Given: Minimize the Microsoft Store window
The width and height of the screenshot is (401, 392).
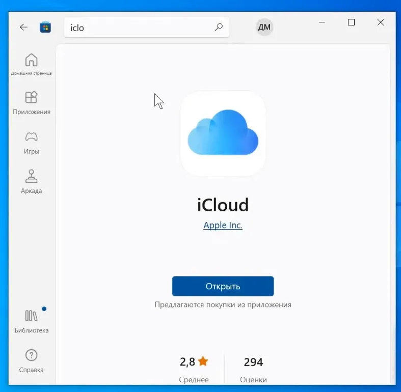Looking at the screenshot, I should [x=322, y=22].
